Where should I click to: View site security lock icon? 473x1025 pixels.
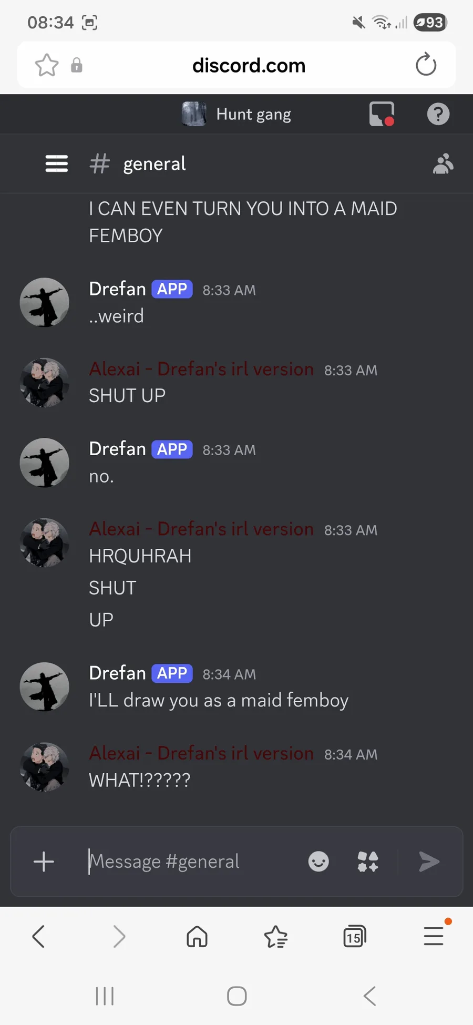coord(77,65)
